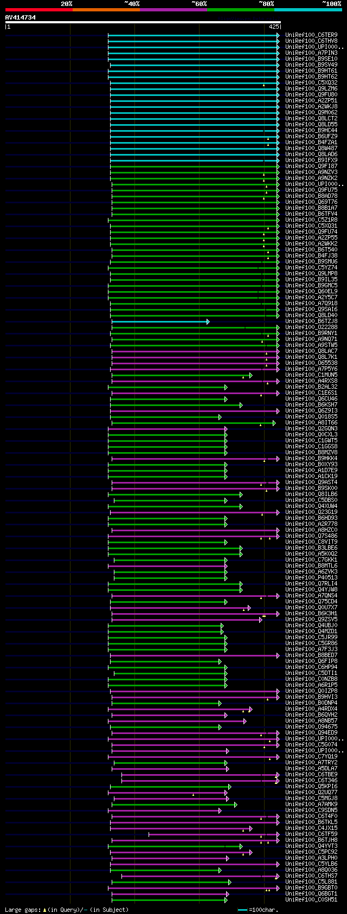Select the UniRef100_B9HKK4 label
Image resolution: width=347 pixels, height=914 pixels.
coord(311,459)
